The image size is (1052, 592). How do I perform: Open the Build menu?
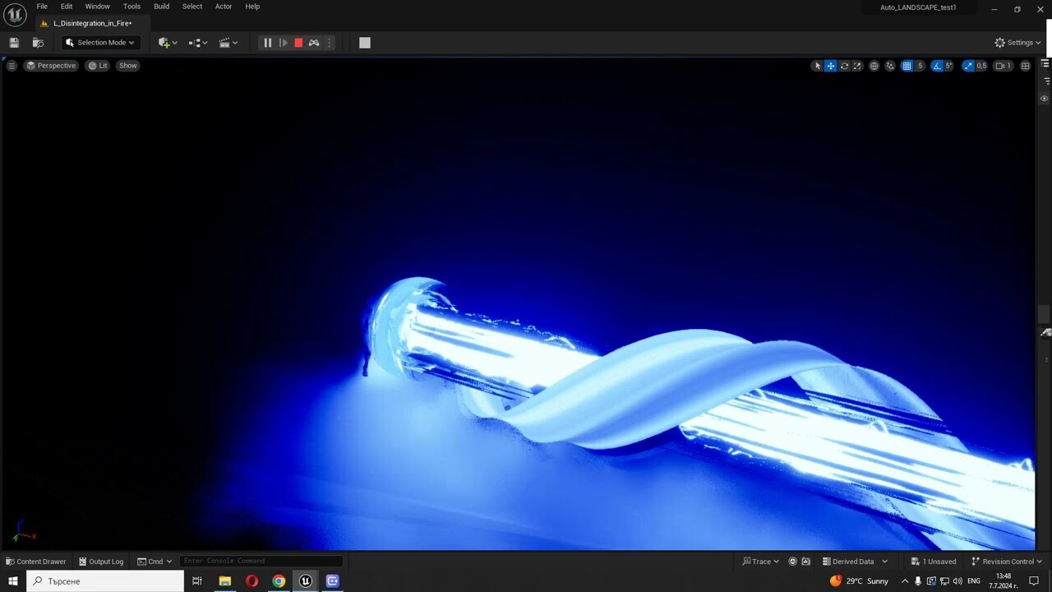pos(161,6)
